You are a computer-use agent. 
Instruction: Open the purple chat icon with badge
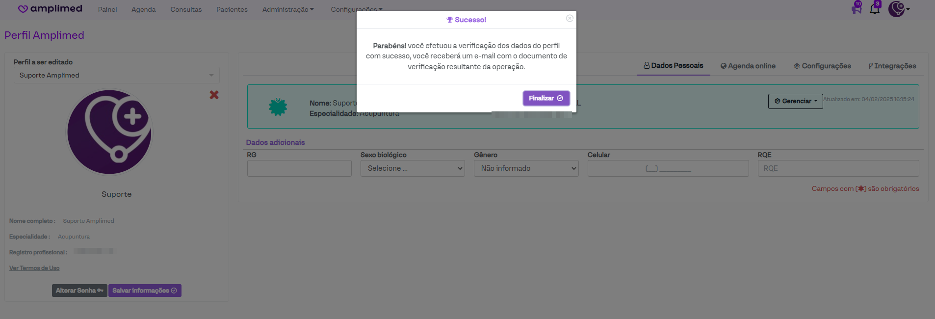857,9
